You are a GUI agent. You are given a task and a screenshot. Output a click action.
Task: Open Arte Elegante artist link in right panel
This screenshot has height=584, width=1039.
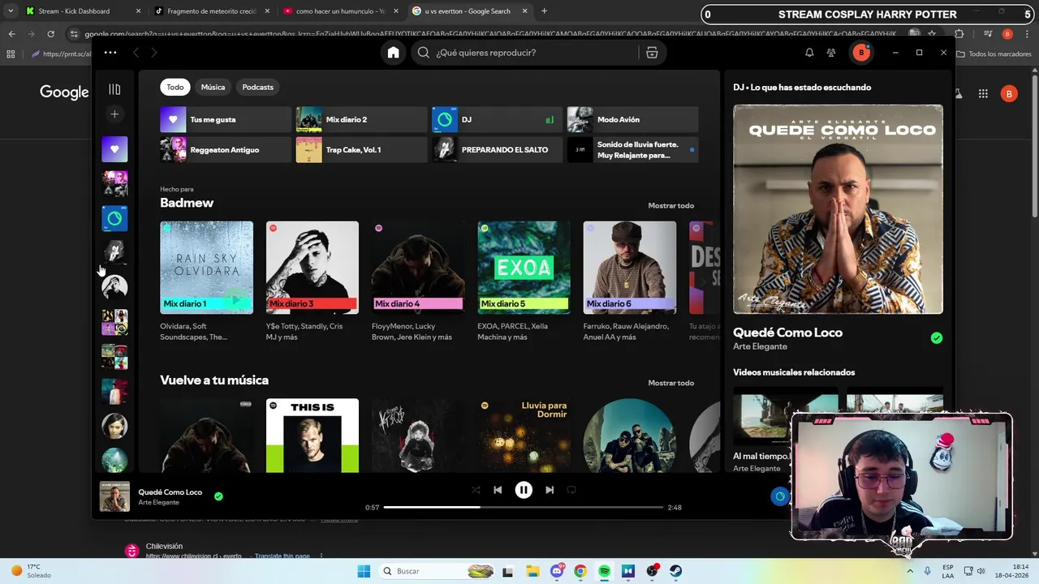pos(760,346)
